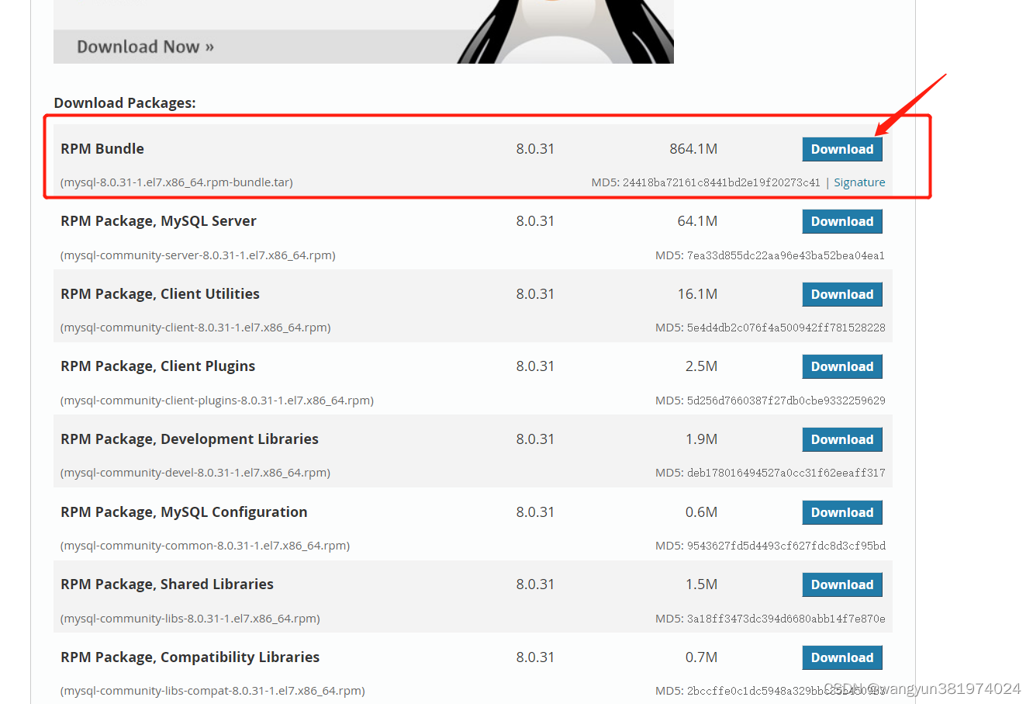This screenshot has height=704, width=1033.
Task: Select the MySQL Configuration MD5 checksum
Action: [786, 546]
